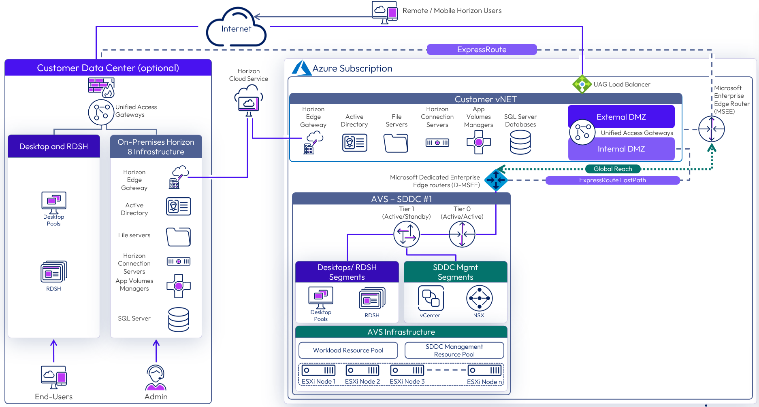
Task: Select the AVS – SDDC #1 header
Action: (401, 199)
